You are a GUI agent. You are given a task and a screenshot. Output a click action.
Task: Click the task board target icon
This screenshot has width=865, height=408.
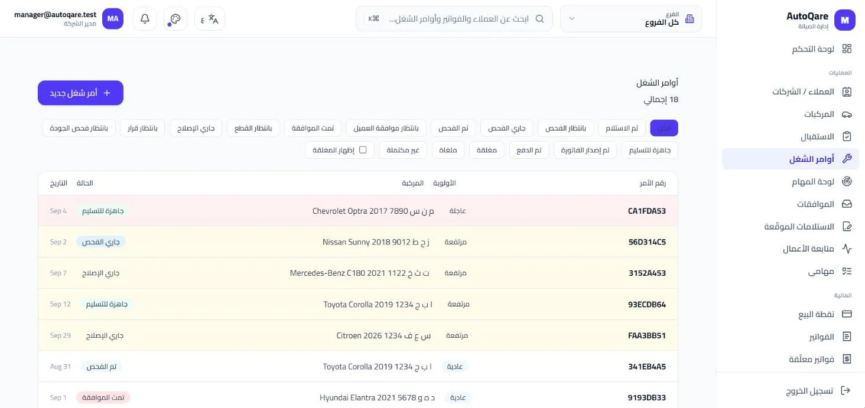(847, 182)
